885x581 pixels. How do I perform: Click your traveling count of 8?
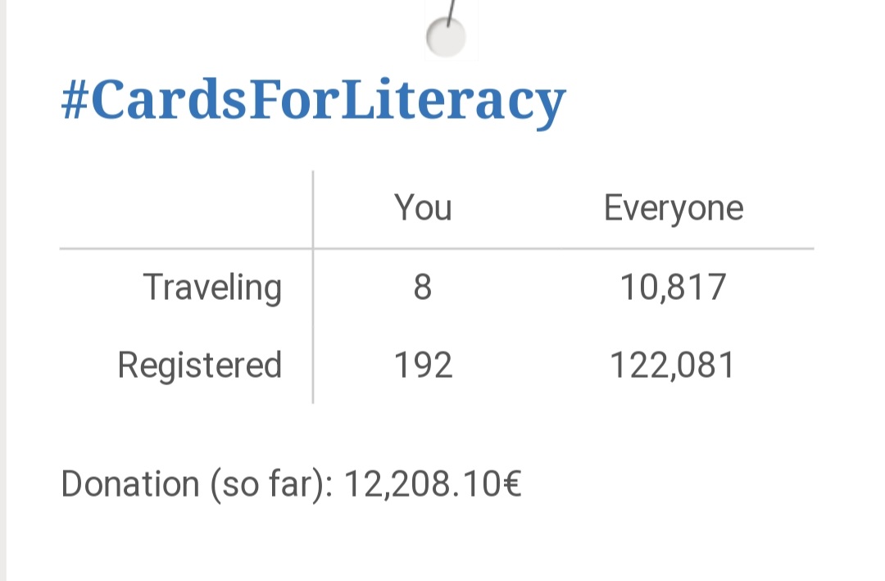(x=422, y=288)
